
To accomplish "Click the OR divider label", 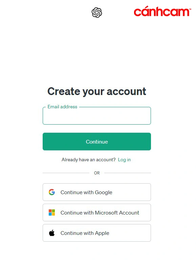I will point(97,173).
